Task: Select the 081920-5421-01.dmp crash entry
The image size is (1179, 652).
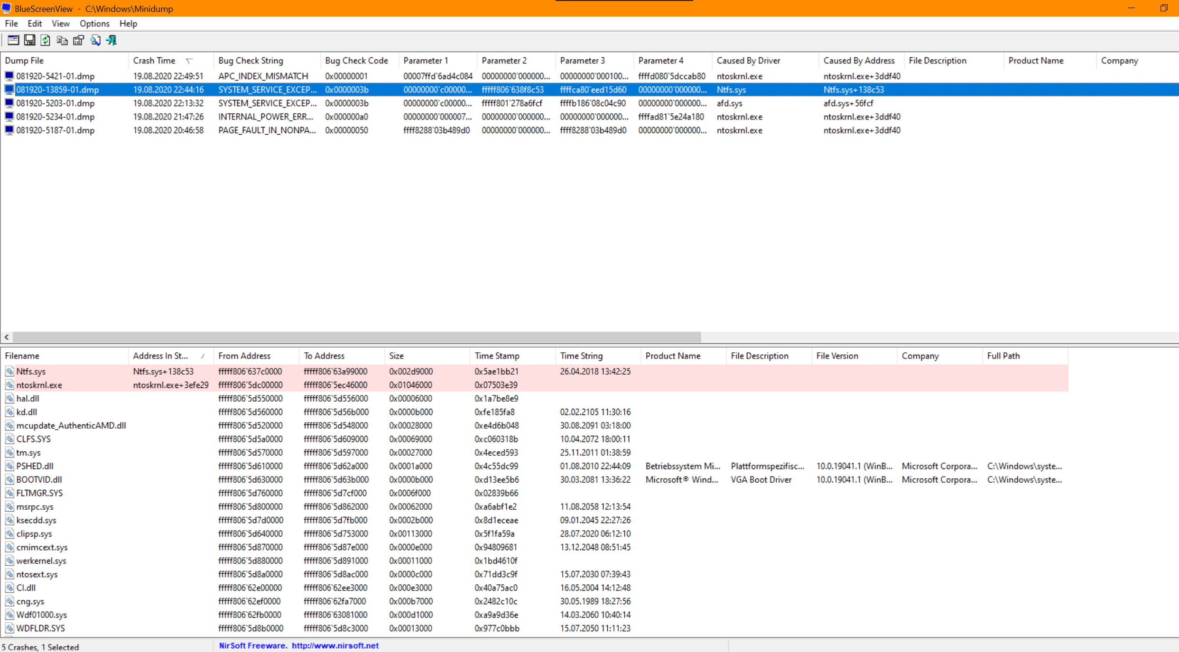Action: coord(55,76)
